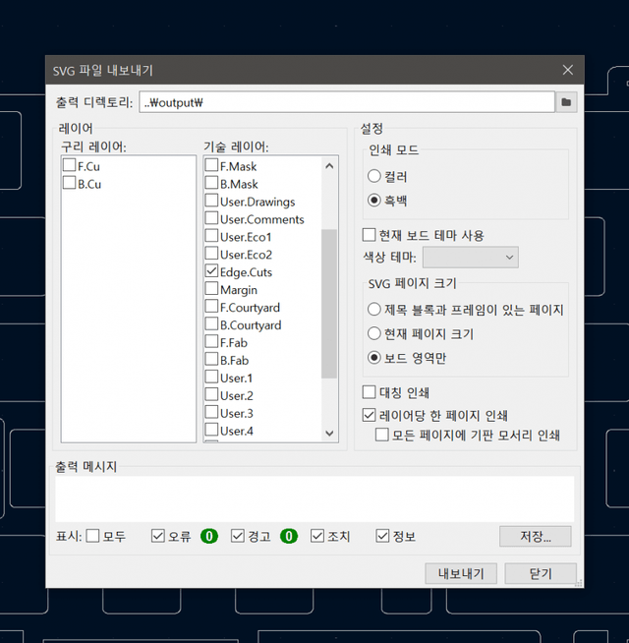Click the output directory text field
The image size is (629, 643).
[344, 101]
